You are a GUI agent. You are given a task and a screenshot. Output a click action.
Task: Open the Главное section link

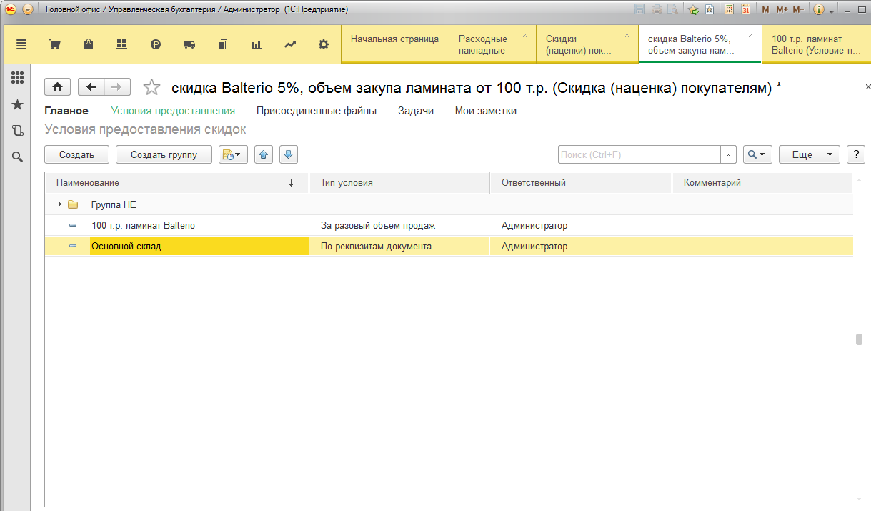coord(66,111)
